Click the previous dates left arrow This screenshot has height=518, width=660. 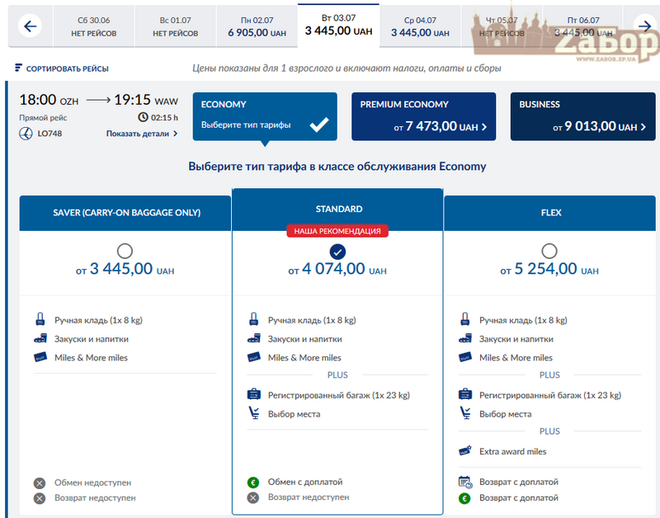pos(30,26)
